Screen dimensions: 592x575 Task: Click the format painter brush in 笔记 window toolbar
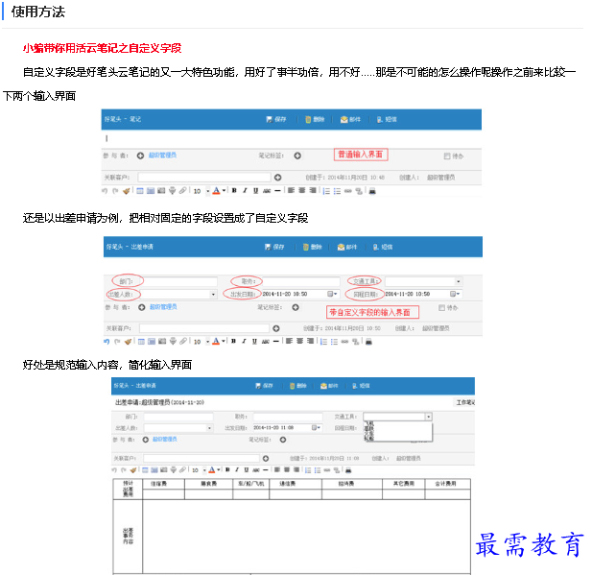click(x=126, y=191)
